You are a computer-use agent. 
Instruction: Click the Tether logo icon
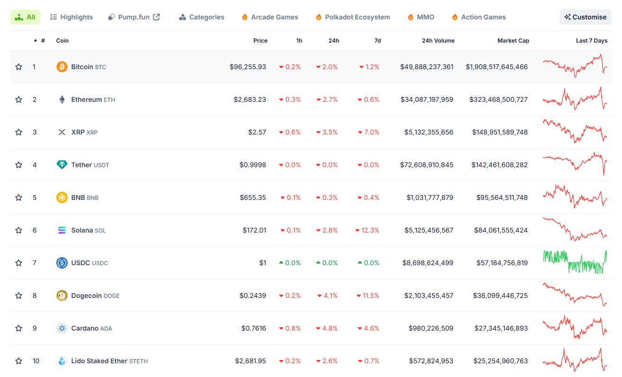(x=62, y=165)
